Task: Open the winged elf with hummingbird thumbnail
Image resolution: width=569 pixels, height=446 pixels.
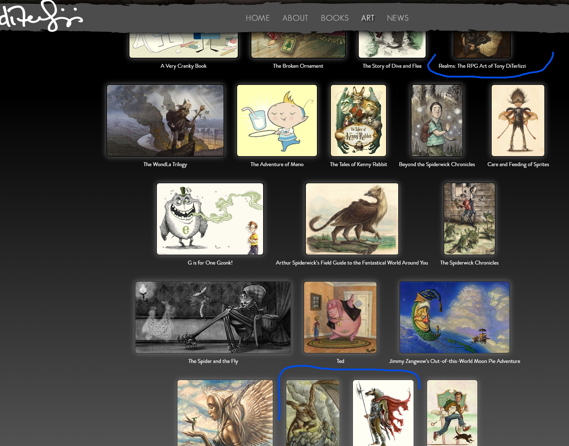Action: (225, 413)
